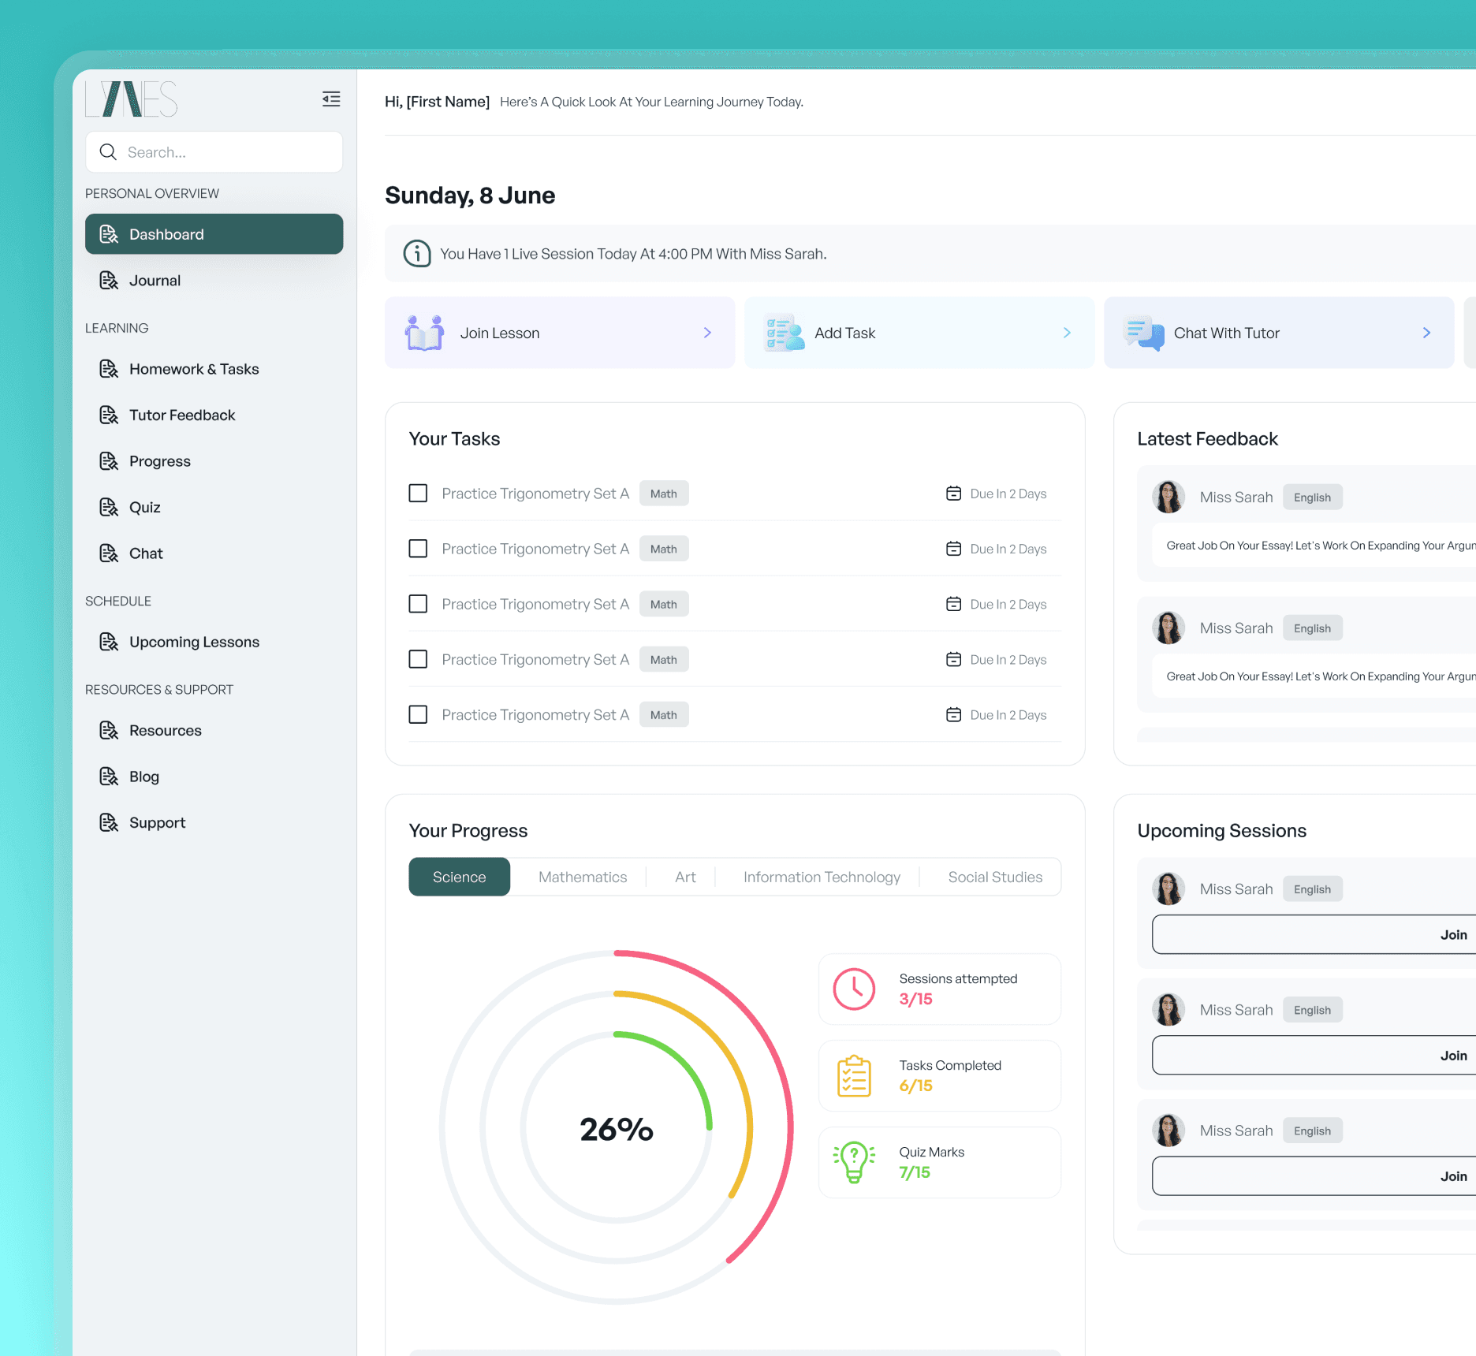Click the clipboard icon for Tasks Completed
Screen dimensions: 1476x1356
[855, 1076]
